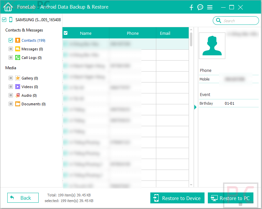Click the Back button

coord(23,198)
